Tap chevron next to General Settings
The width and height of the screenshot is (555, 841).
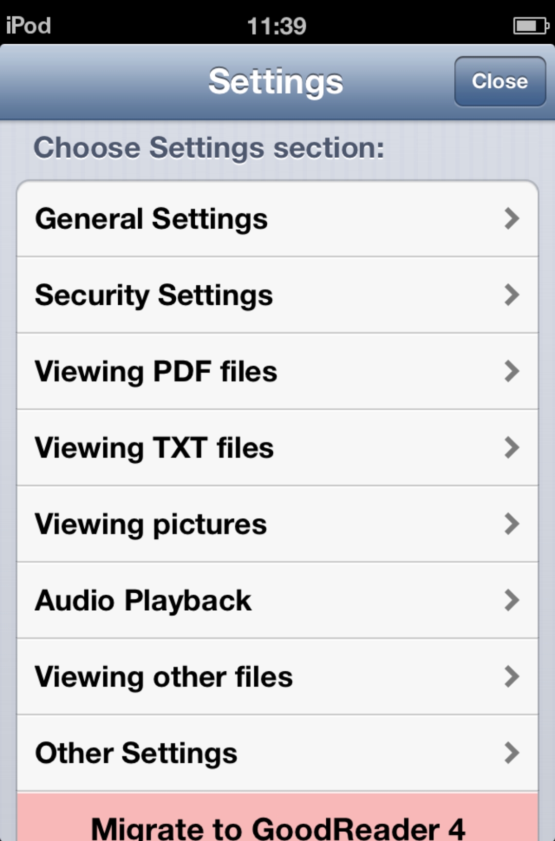512,219
